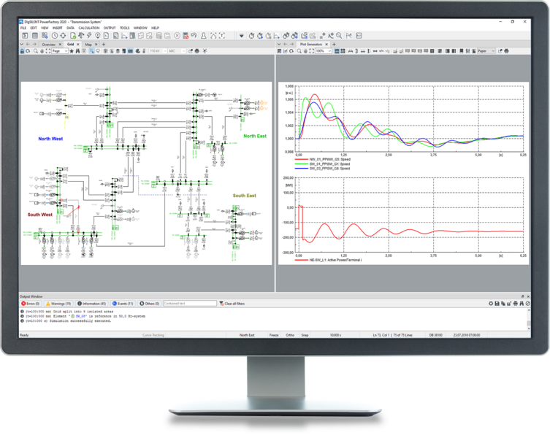Image resolution: width=550 pixels, height=438 pixels.
Task: Click the star bookmark icon in grid toolbar
Action: [72, 51]
